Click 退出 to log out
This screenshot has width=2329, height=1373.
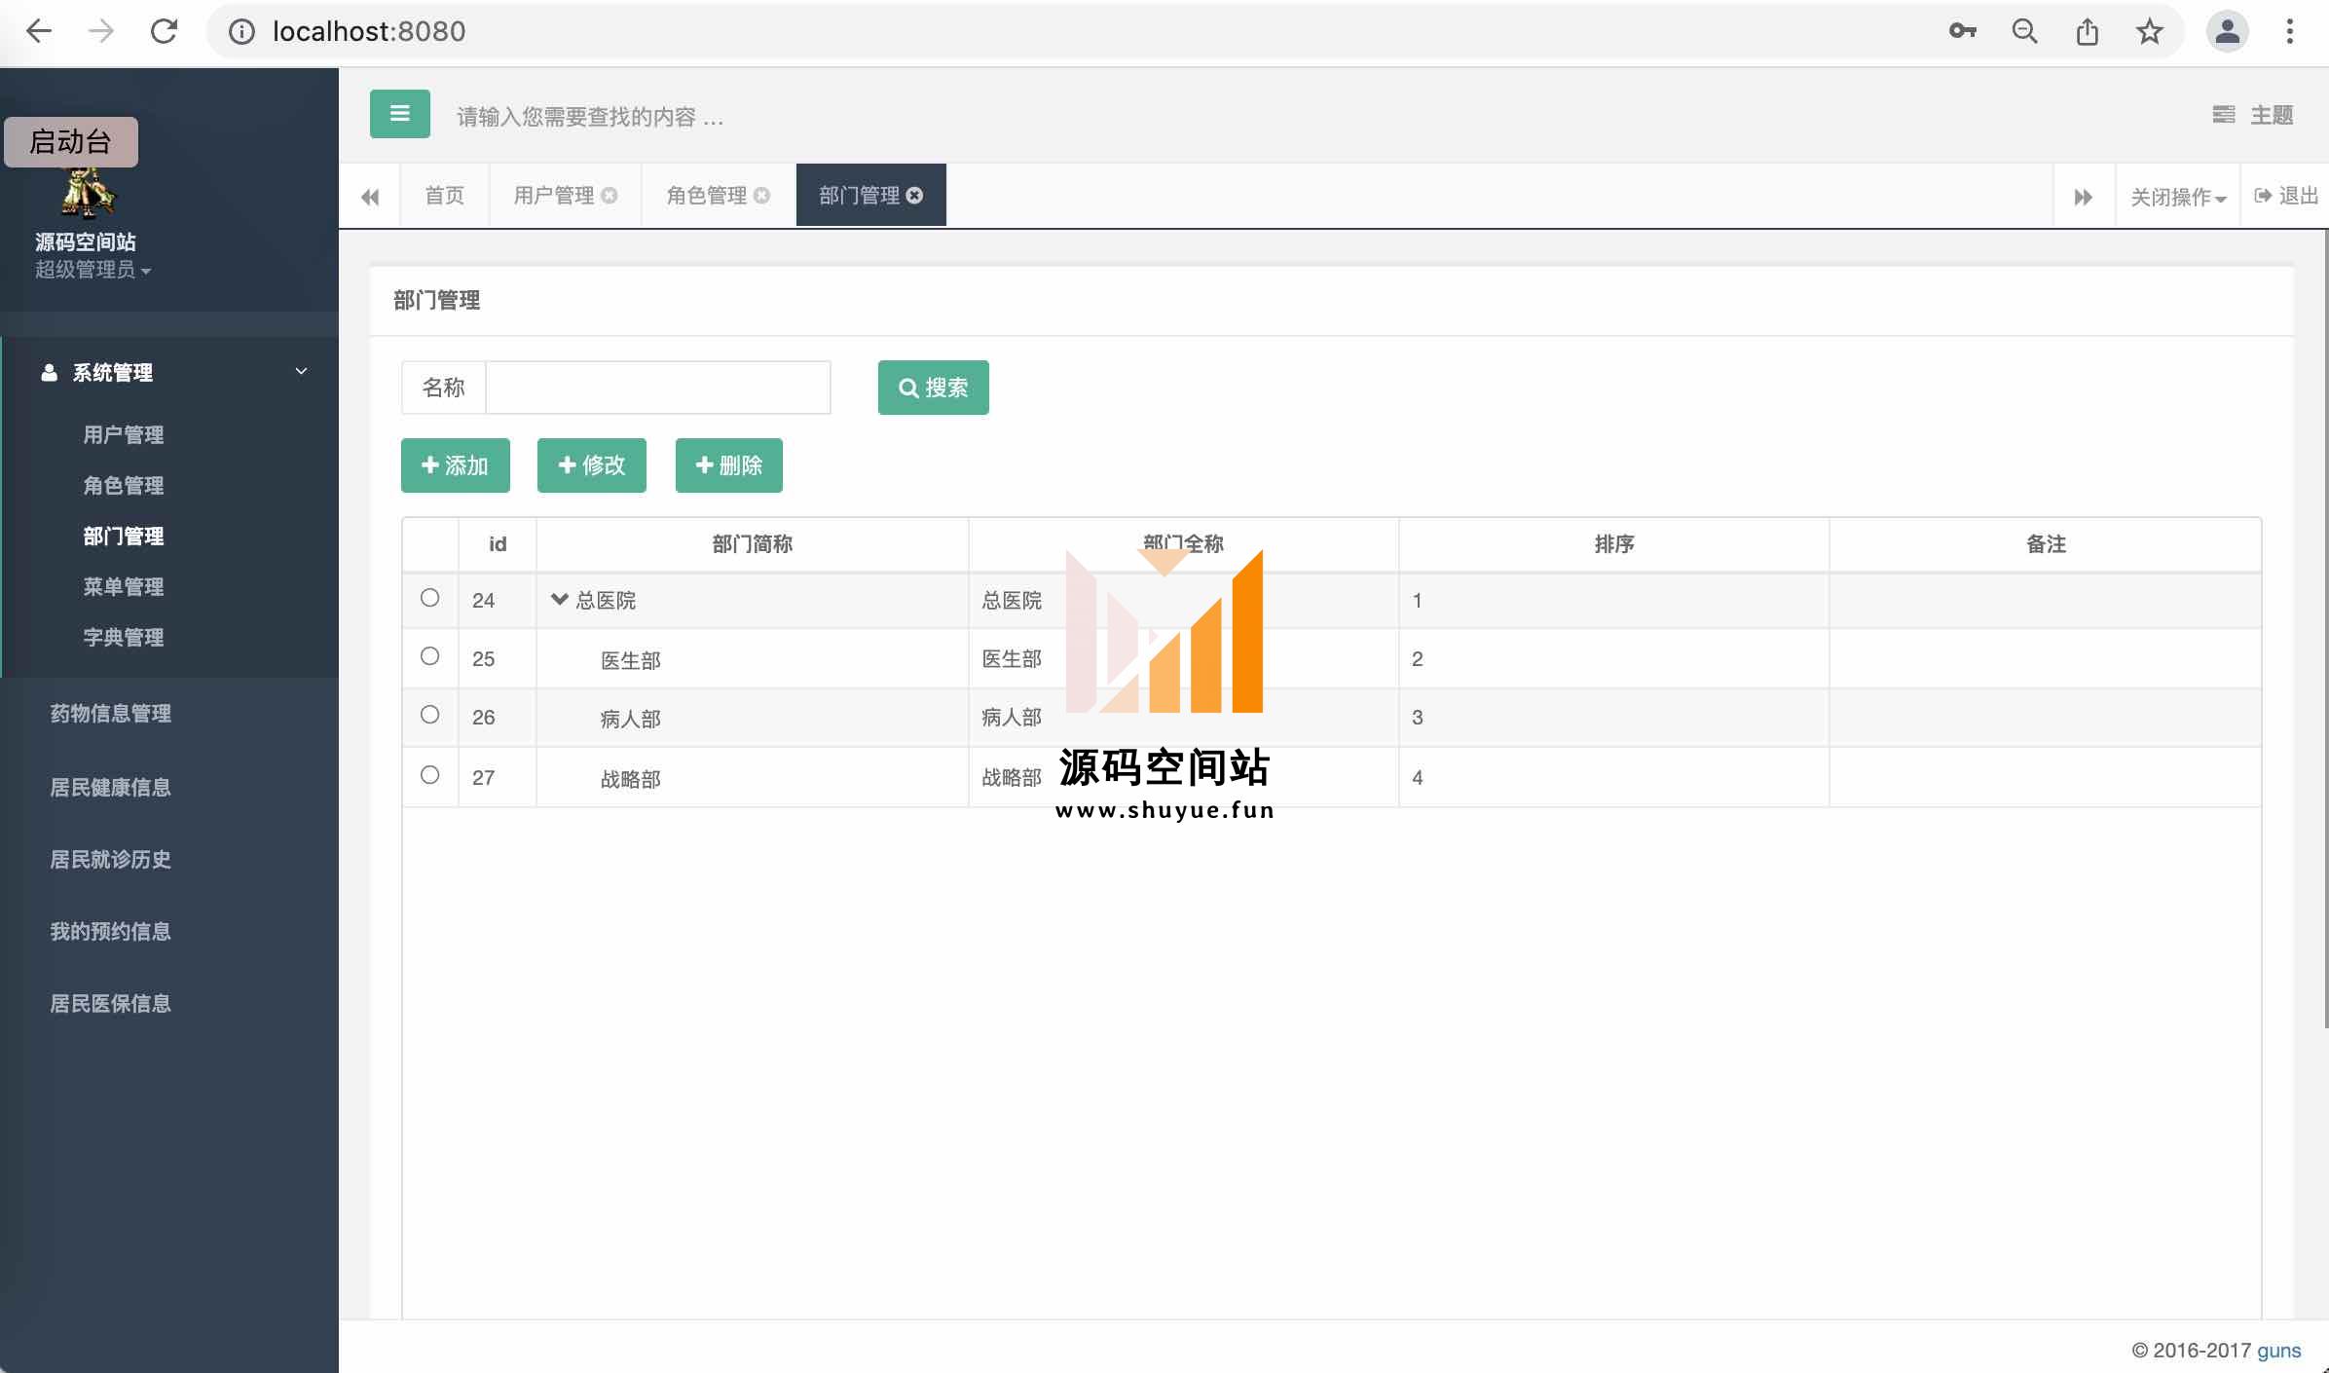click(x=2286, y=196)
